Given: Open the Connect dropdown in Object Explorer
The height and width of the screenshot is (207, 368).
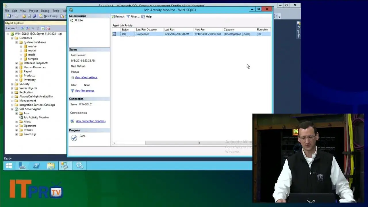Looking at the screenshot, I should tap(12, 28).
